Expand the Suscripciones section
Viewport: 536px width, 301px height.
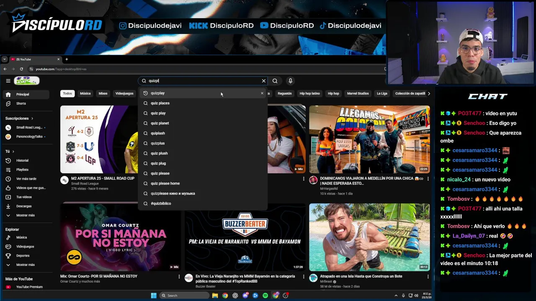pyautogui.click(x=19, y=118)
